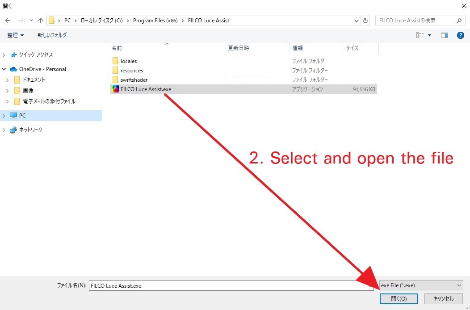Sort files by the 名前 column

pyautogui.click(x=117, y=48)
